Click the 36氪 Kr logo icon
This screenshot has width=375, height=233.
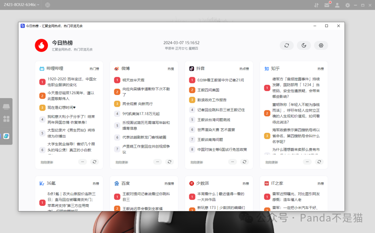point(42,183)
